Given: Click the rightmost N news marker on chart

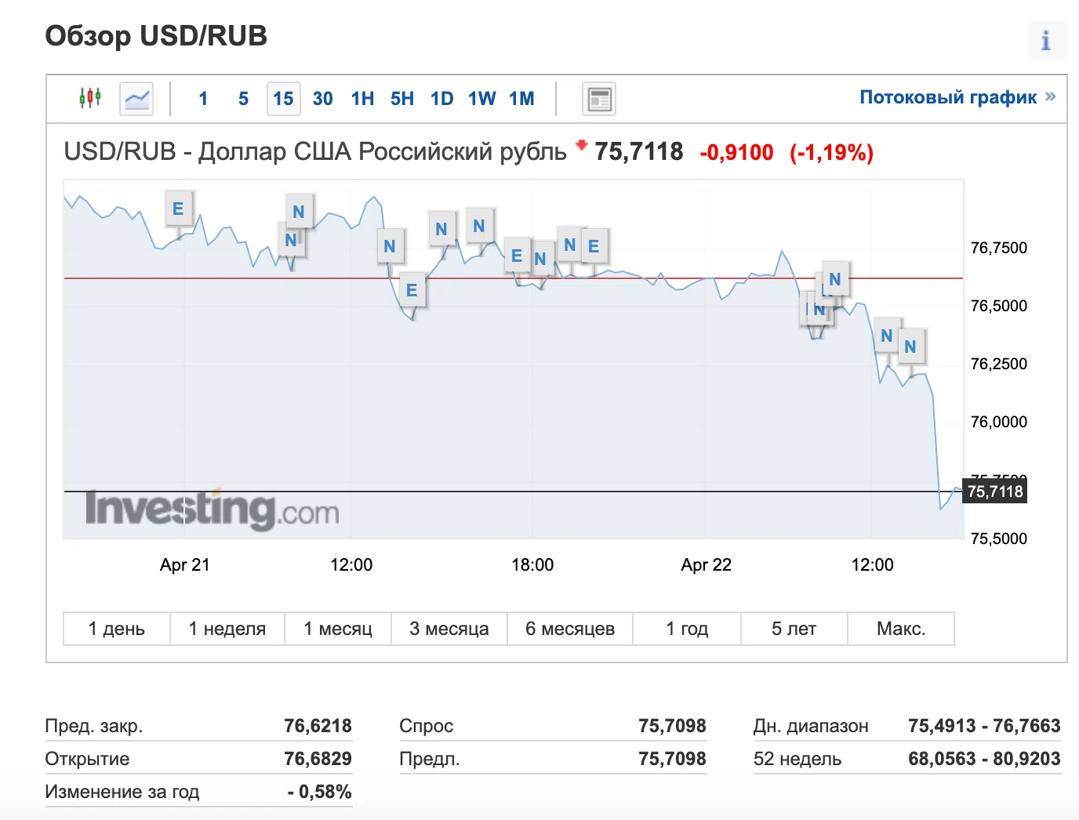Looking at the screenshot, I should (x=910, y=347).
